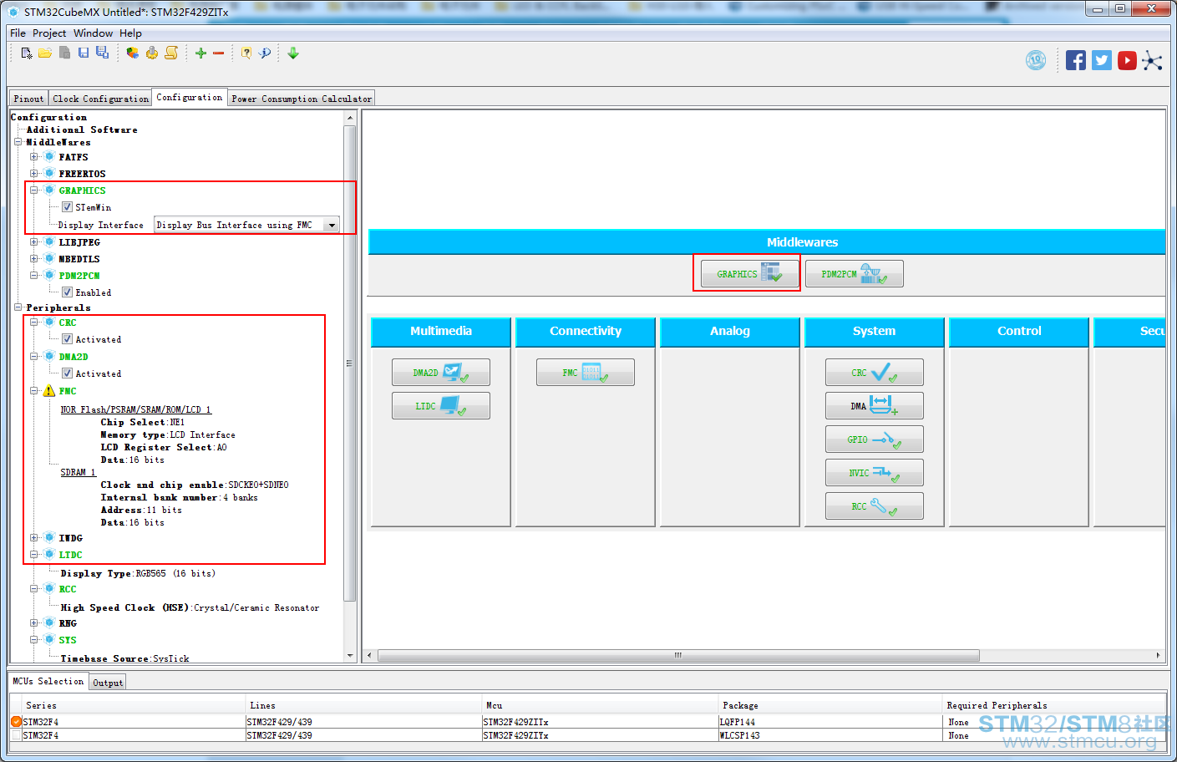Click the New Project toolbar icon
The width and height of the screenshot is (1177, 762).
pos(27,53)
